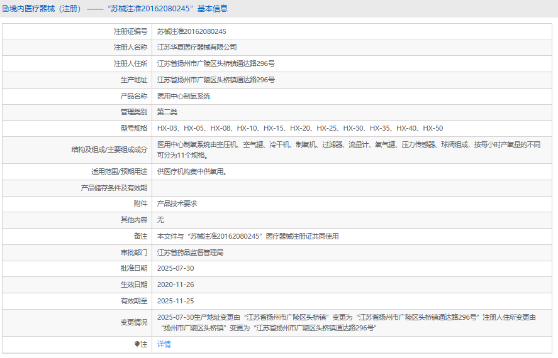
Task: Click the 生产地址 label cell
Action: click(77, 80)
